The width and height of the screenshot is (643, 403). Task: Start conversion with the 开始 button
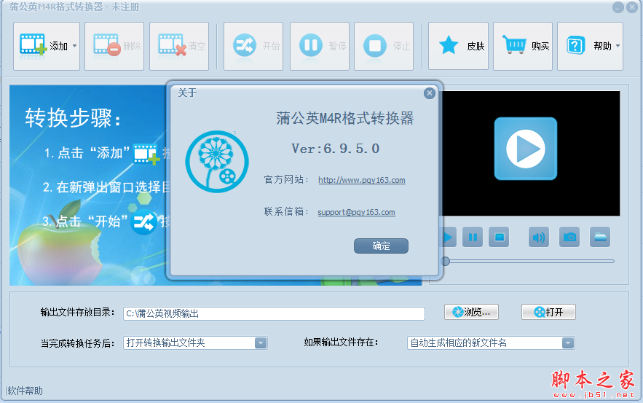pyautogui.click(x=253, y=46)
